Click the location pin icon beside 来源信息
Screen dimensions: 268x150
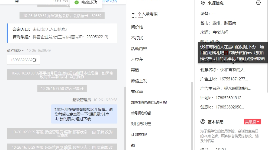point(203,3)
